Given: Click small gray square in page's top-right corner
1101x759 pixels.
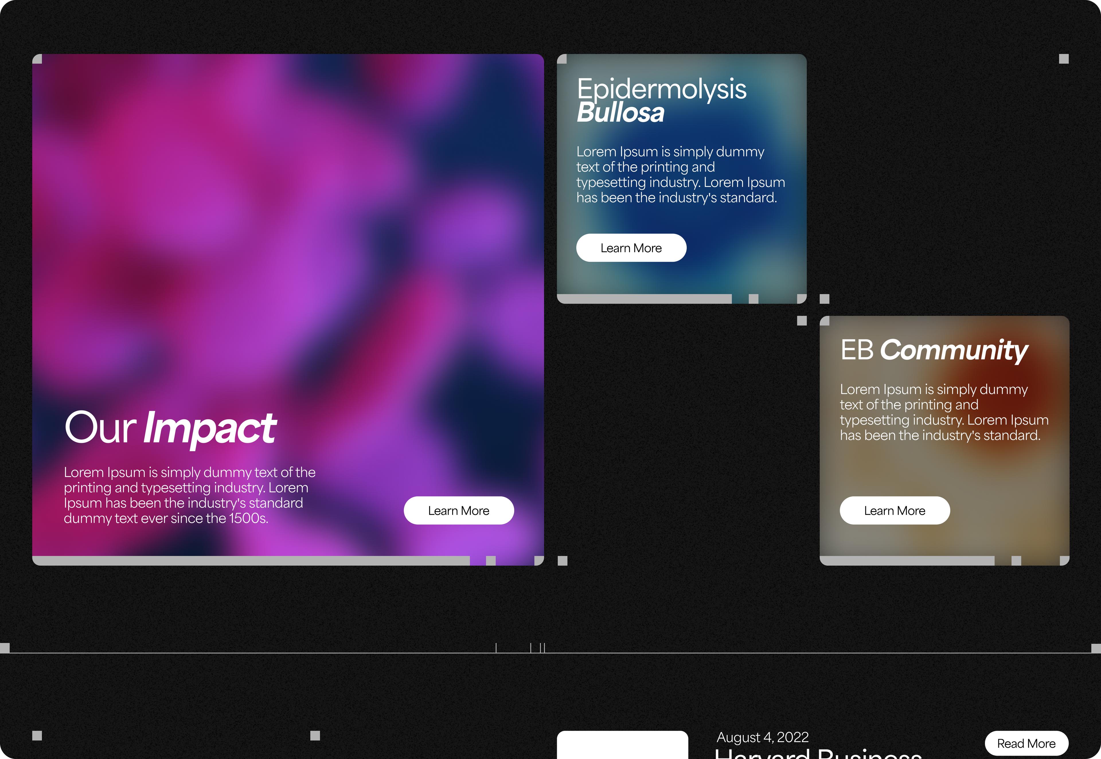Looking at the screenshot, I should 1064,59.
